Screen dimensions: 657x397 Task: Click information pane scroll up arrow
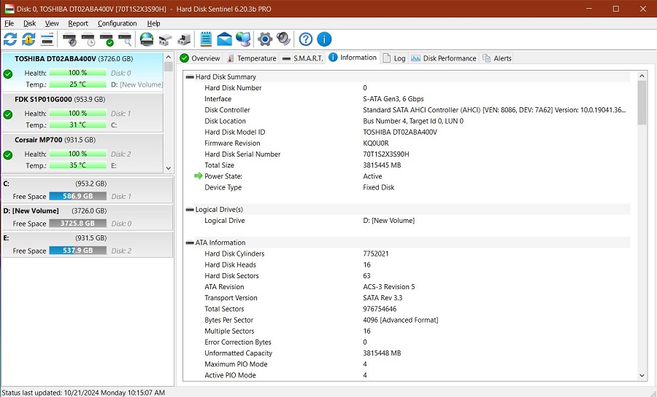point(642,76)
